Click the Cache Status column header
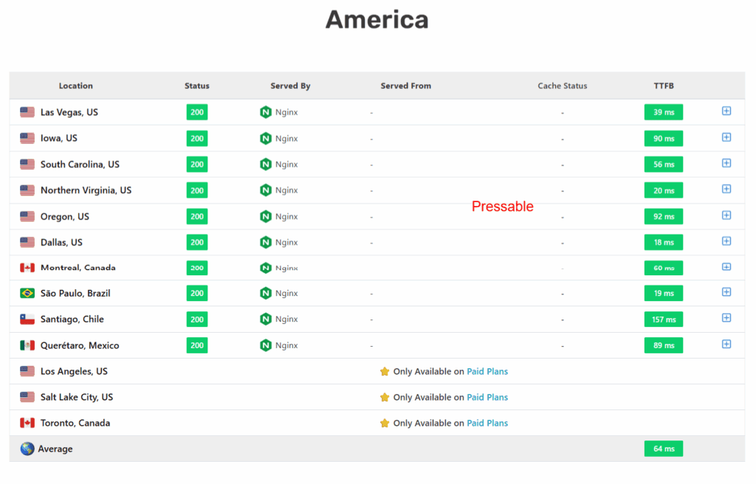The image size is (756, 484). pyautogui.click(x=562, y=86)
